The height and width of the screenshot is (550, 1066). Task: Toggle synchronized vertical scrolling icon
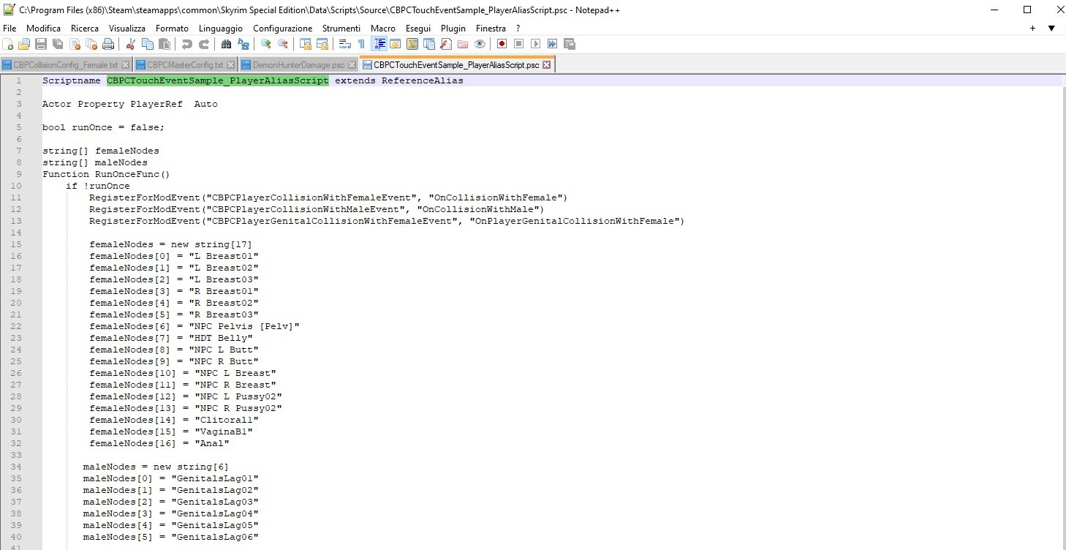306,44
